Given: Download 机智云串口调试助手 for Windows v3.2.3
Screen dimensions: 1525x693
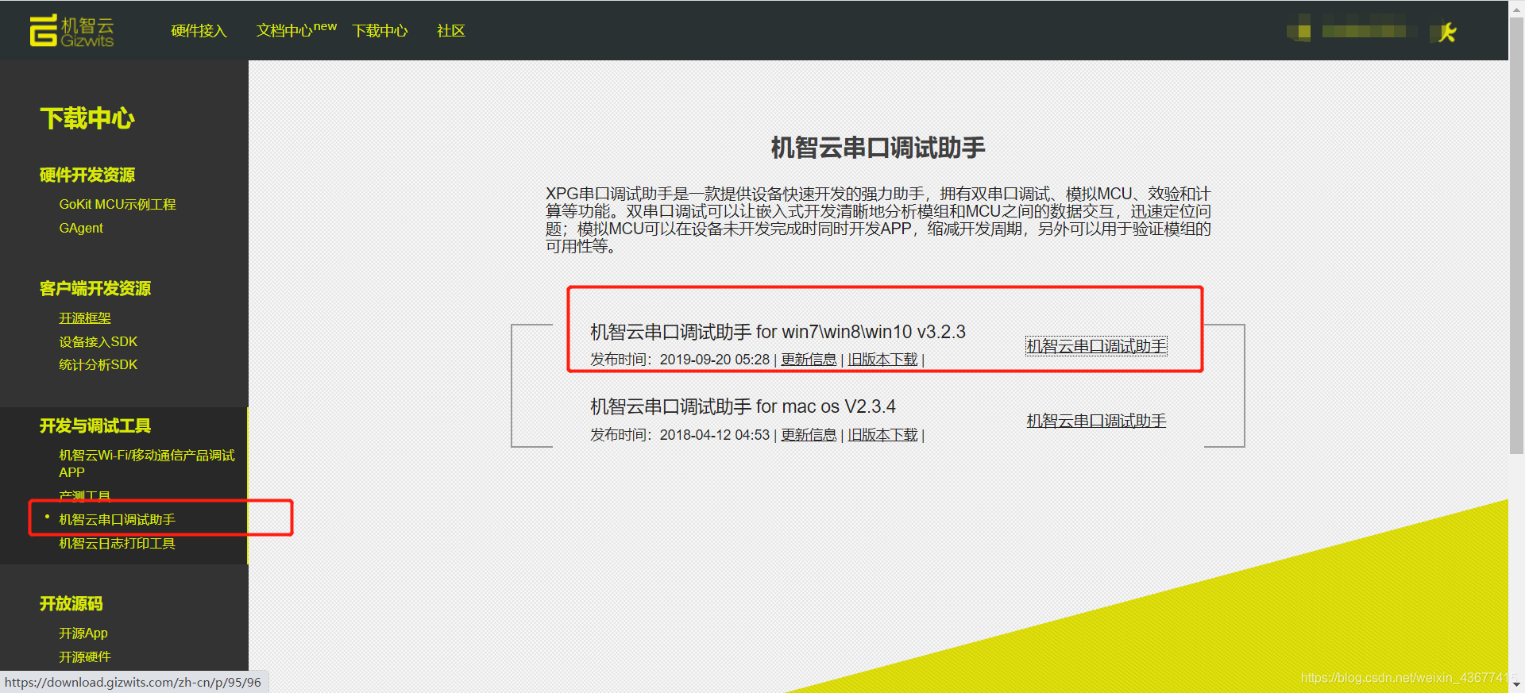Looking at the screenshot, I should pyautogui.click(x=1096, y=346).
